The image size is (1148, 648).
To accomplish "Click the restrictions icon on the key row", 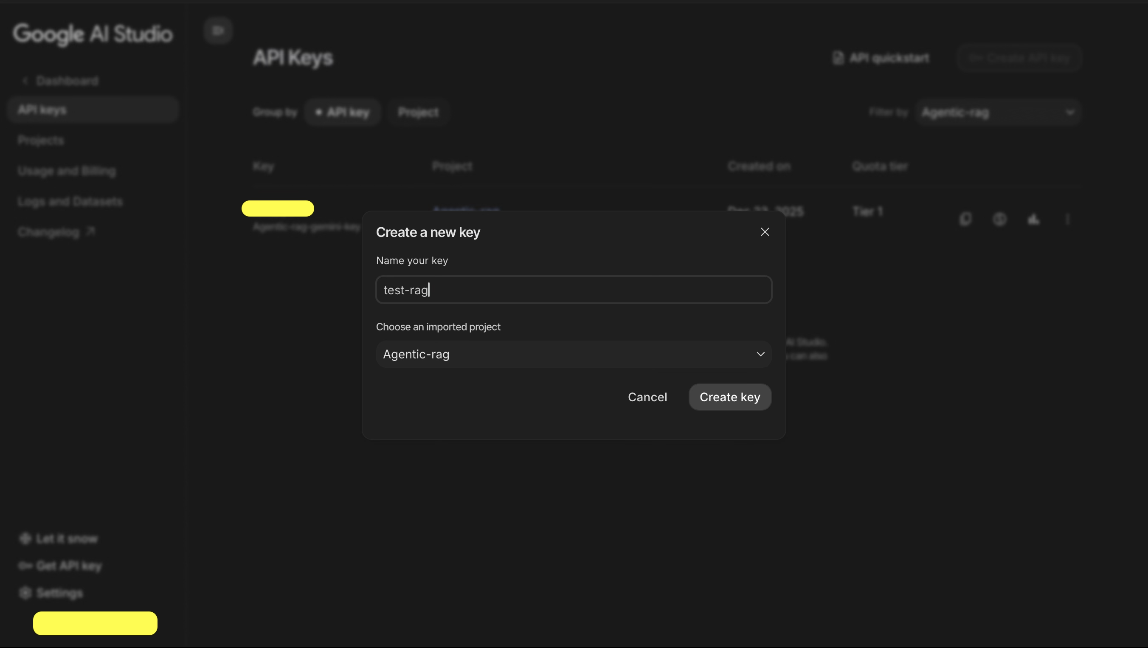I will [x=999, y=218].
